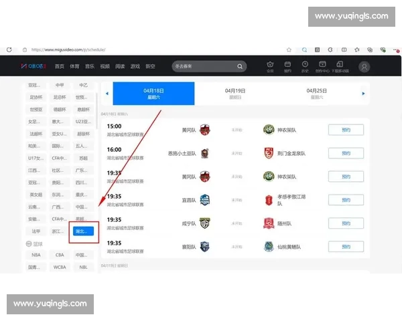The image size is (402, 321).
Task: Click the 仙桃黄鳝队 team logo
Action: click(x=269, y=247)
